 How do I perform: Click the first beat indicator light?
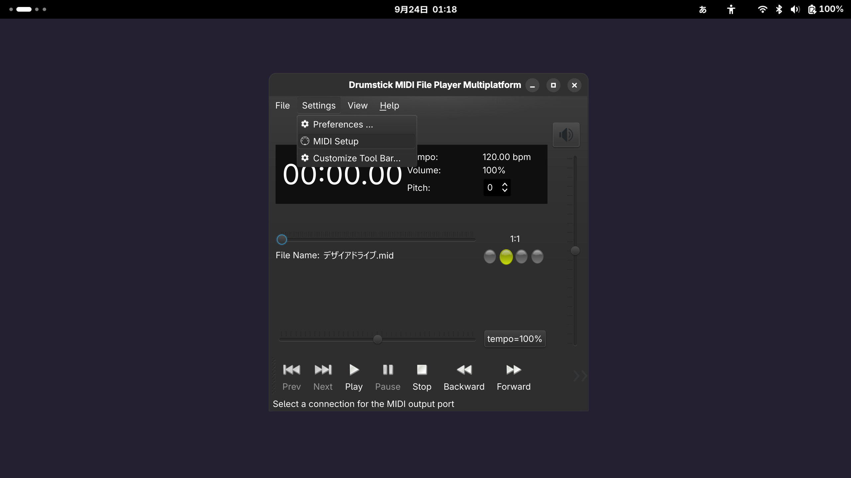490,257
